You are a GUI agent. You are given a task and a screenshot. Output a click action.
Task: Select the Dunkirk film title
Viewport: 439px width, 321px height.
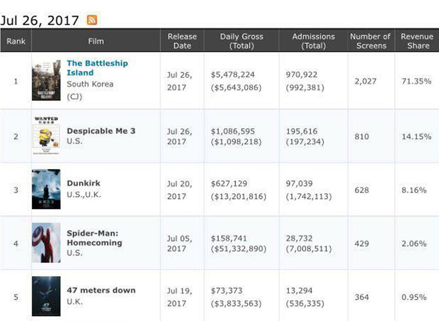coord(83,183)
